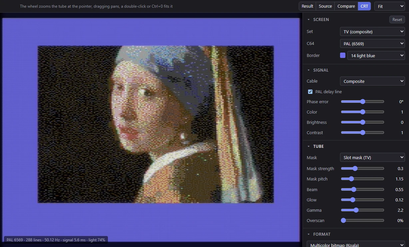Click the Mask strength value 0.3
409x247 pixels.
[400, 169]
